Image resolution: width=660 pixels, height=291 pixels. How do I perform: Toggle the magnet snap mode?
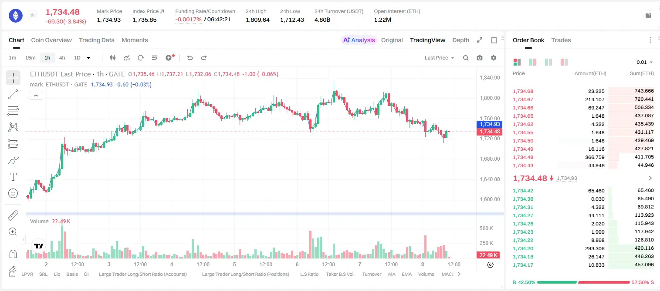13,254
